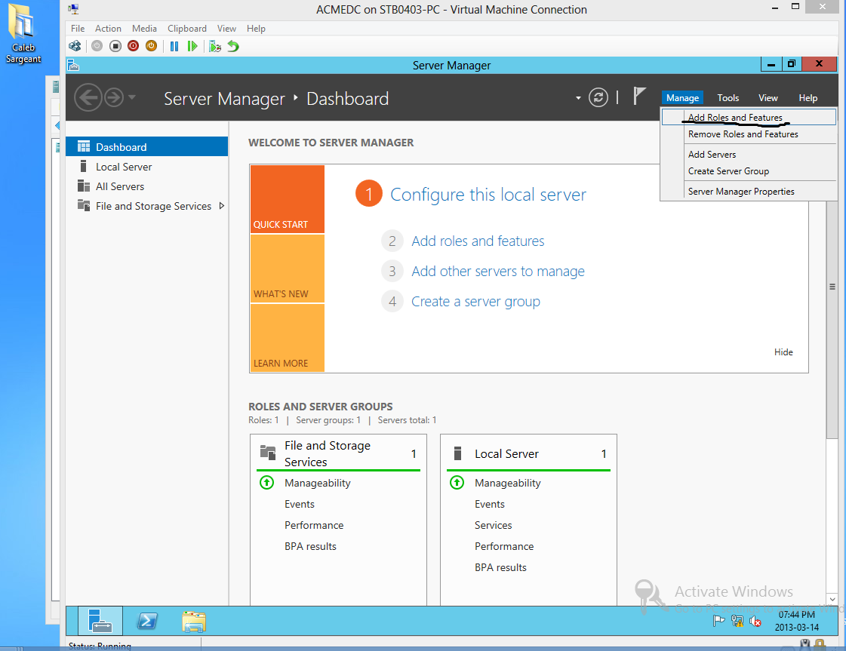Click Add other servers to manage
846x651 pixels.
pos(497,271)
